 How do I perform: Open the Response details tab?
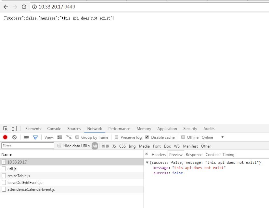point(194,155)
